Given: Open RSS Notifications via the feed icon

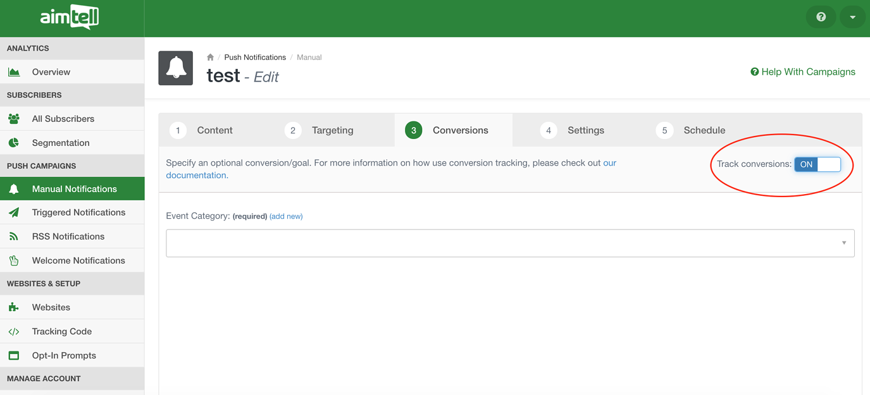Looking at the screenshot, I should pos(15,236).
